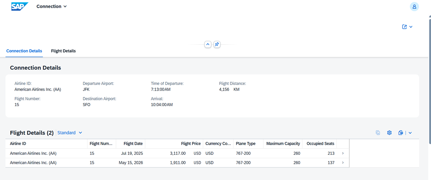This screenshot has height=180, width=431.
Task: Navigate into the Jul 19, 2025 flight row arrow
Action: [x=343, y=153]
